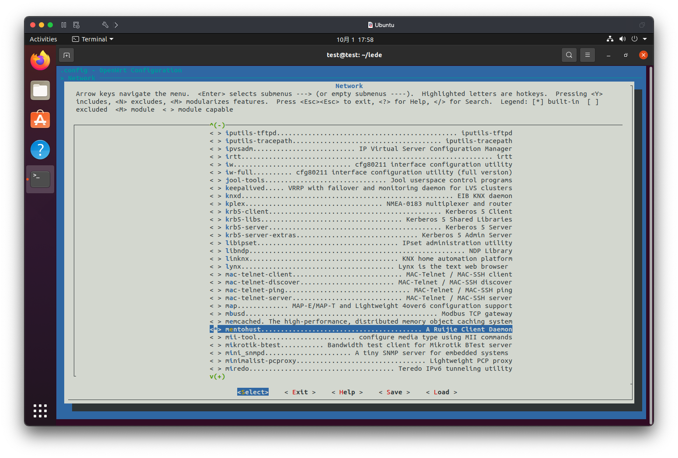Select the kplex NMEA-0183 multiplexer row
Screen dimensions: 678x458
pyautogui.click(x=361, y=204)
